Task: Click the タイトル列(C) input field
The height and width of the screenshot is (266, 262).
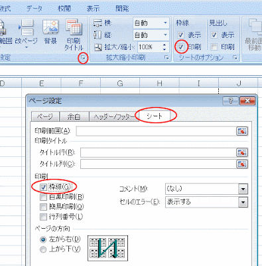Action: click(x=159, y=164)
